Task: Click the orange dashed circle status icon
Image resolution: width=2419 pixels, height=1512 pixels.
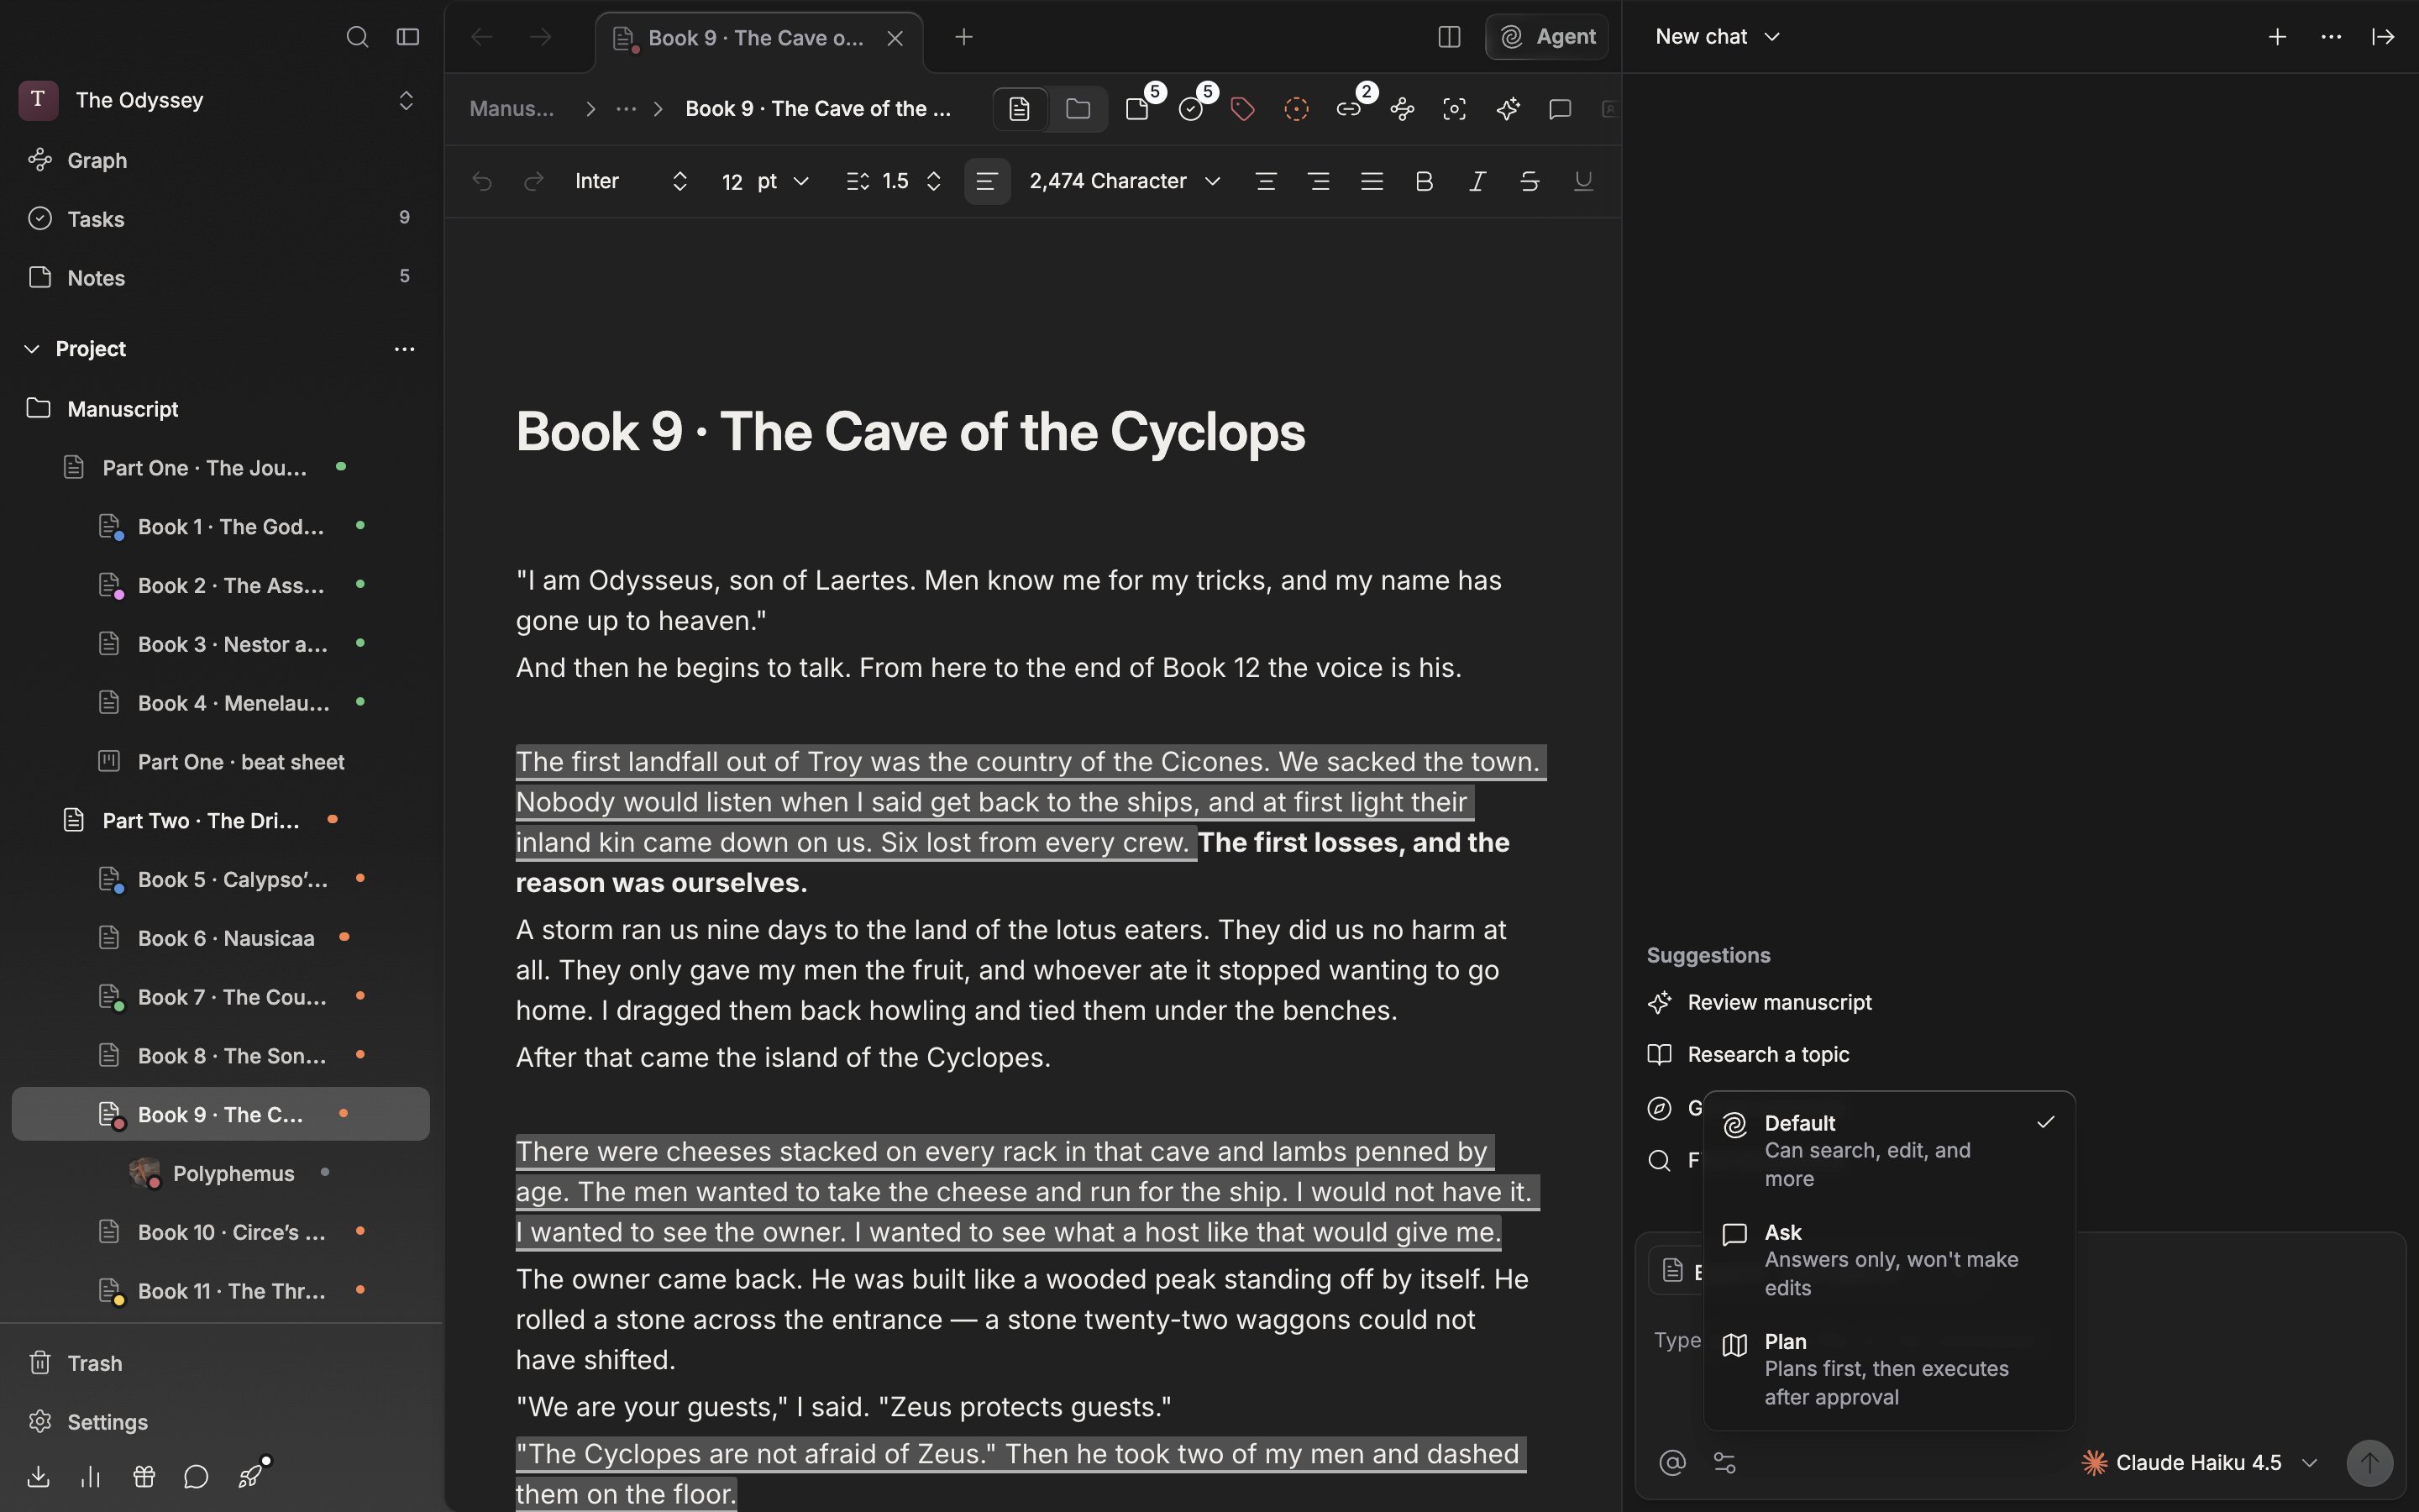Action: tap(1297, 109)
